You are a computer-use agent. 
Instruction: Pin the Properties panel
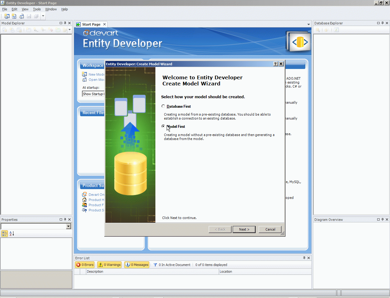pyautogui.click(x=65, y=220)
